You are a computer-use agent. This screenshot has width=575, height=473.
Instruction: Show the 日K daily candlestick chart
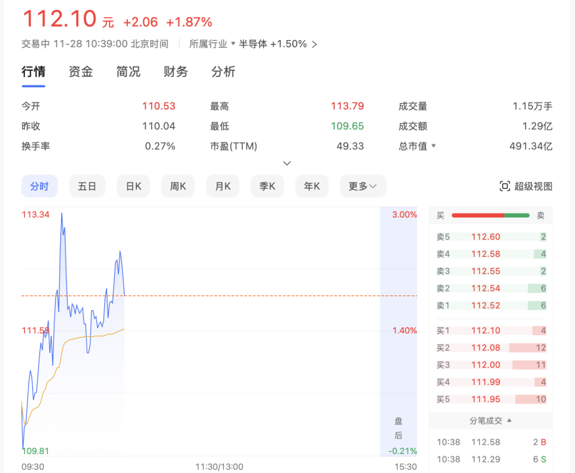point(133,187)
